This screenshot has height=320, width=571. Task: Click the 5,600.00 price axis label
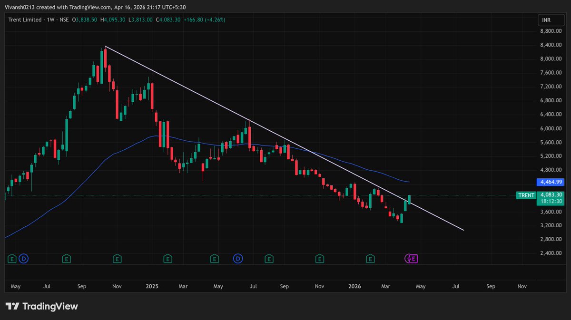[551, 142]
